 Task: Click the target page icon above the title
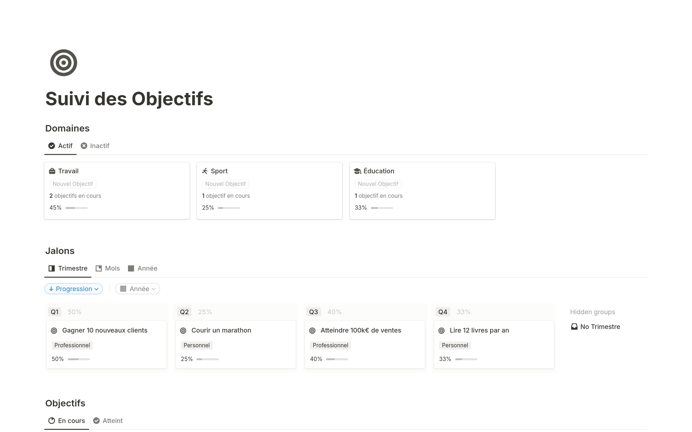(x=63, y=62)
